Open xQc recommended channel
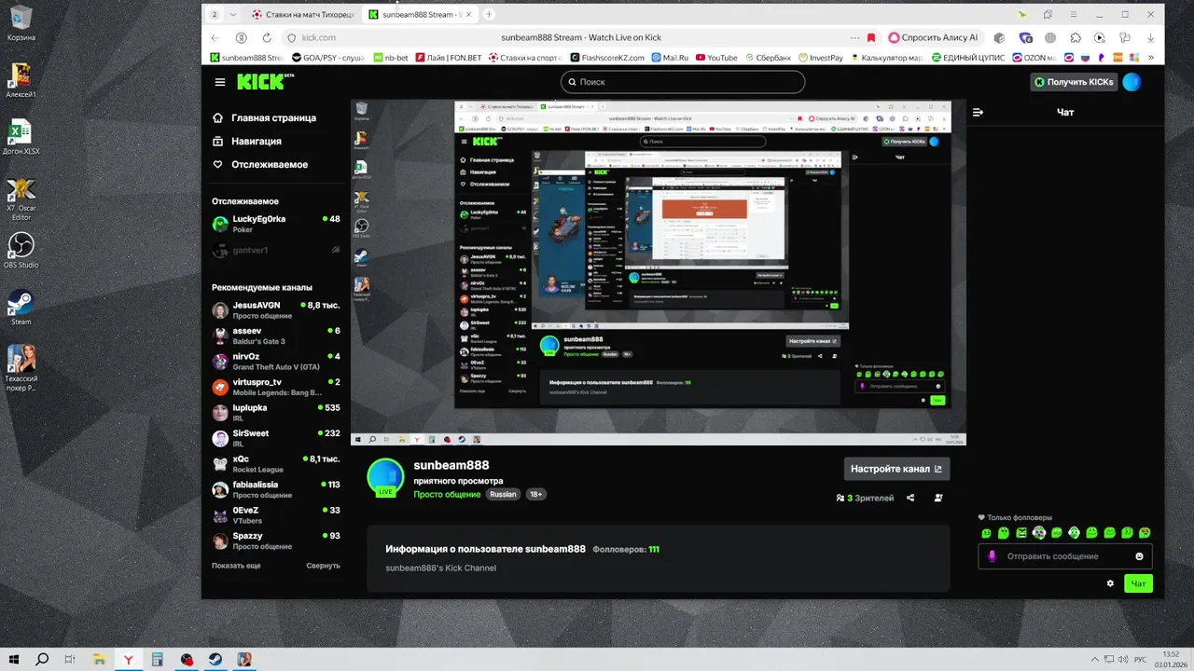This screenshot has width=1194, height=671. (x=276, y=464)
